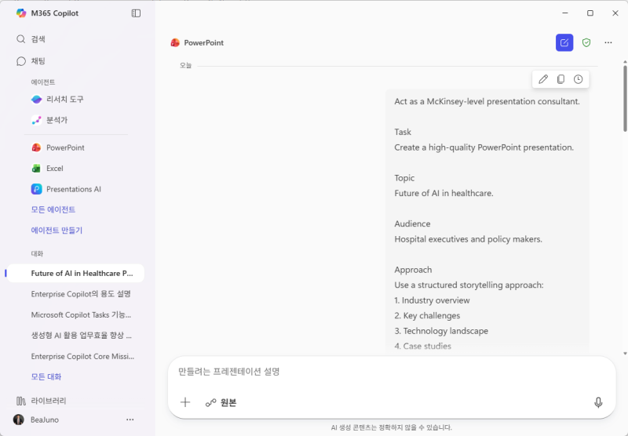
Task: Open the header more options ellipsis
Action: pos(608,42)
